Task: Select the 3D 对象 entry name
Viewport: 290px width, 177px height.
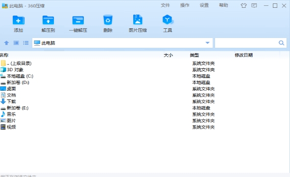Action: [15, 70]
